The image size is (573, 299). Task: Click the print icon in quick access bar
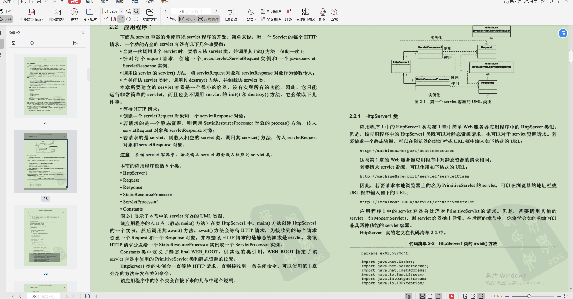(x=39, y=2)
